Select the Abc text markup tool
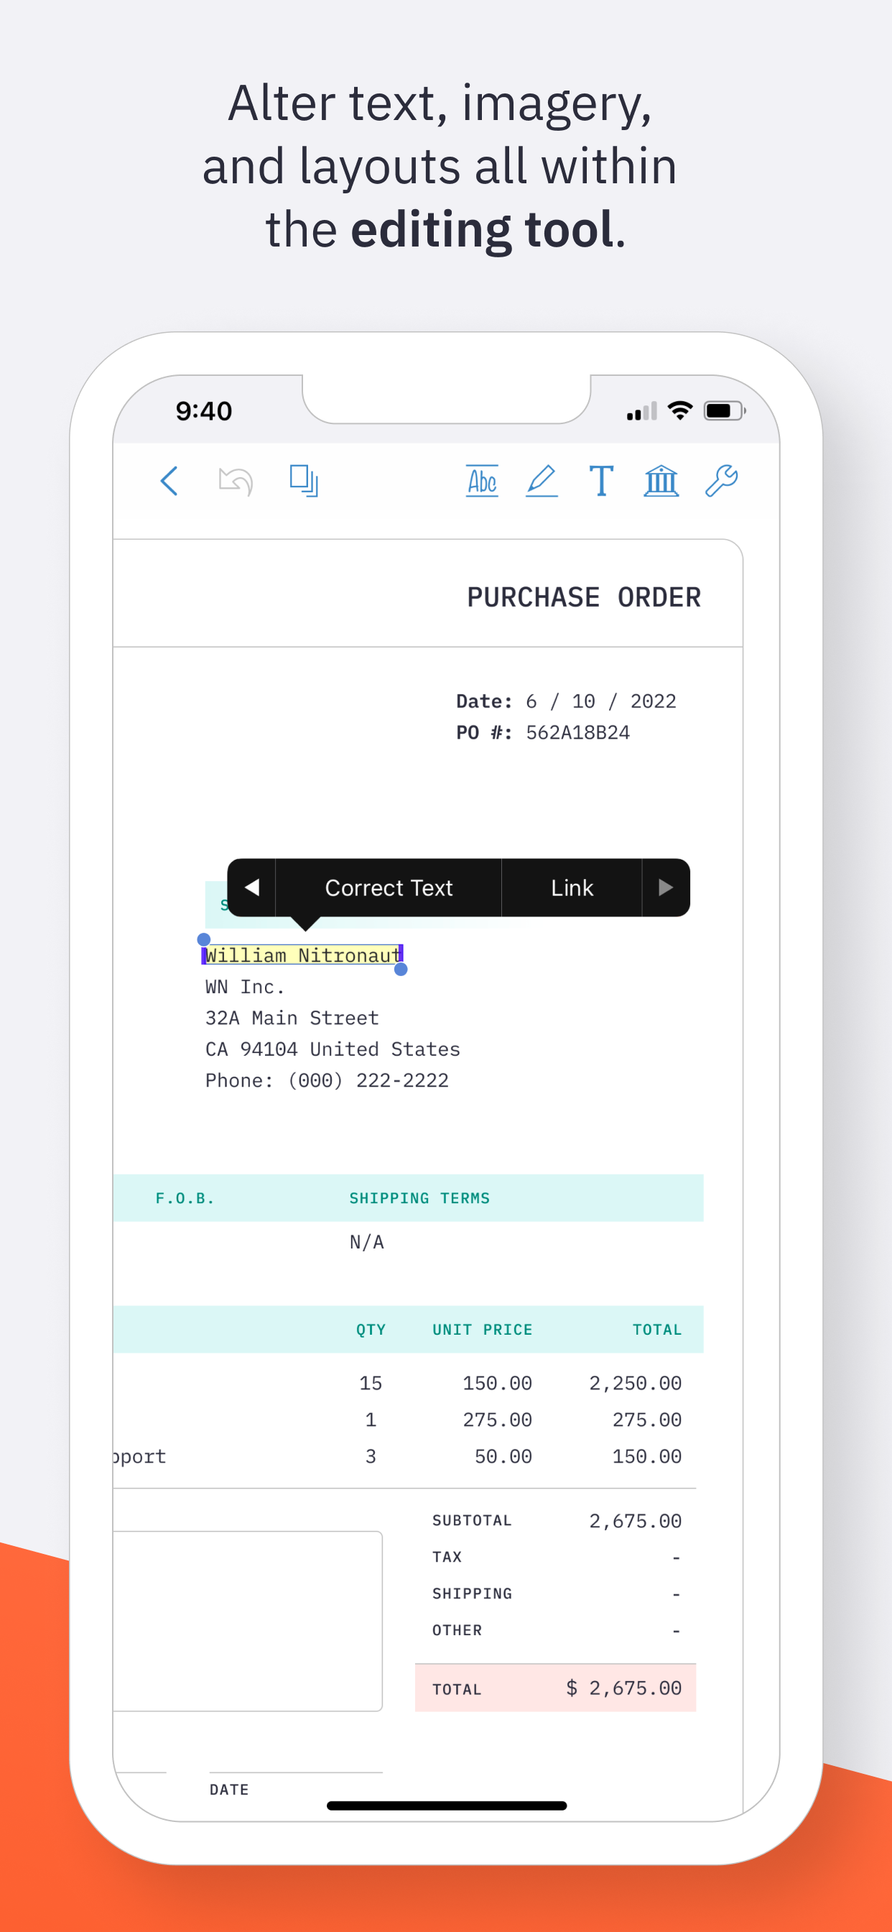The height and width of the screenshot is (1932, 892). [482, 481]
